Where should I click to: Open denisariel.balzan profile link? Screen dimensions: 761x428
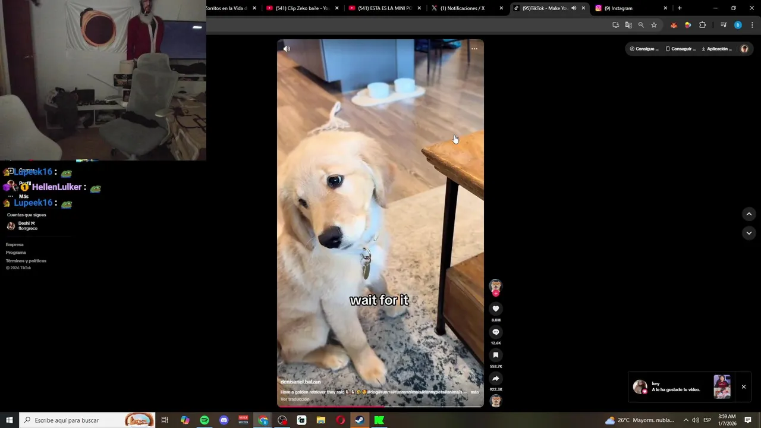tap(300, 382)
